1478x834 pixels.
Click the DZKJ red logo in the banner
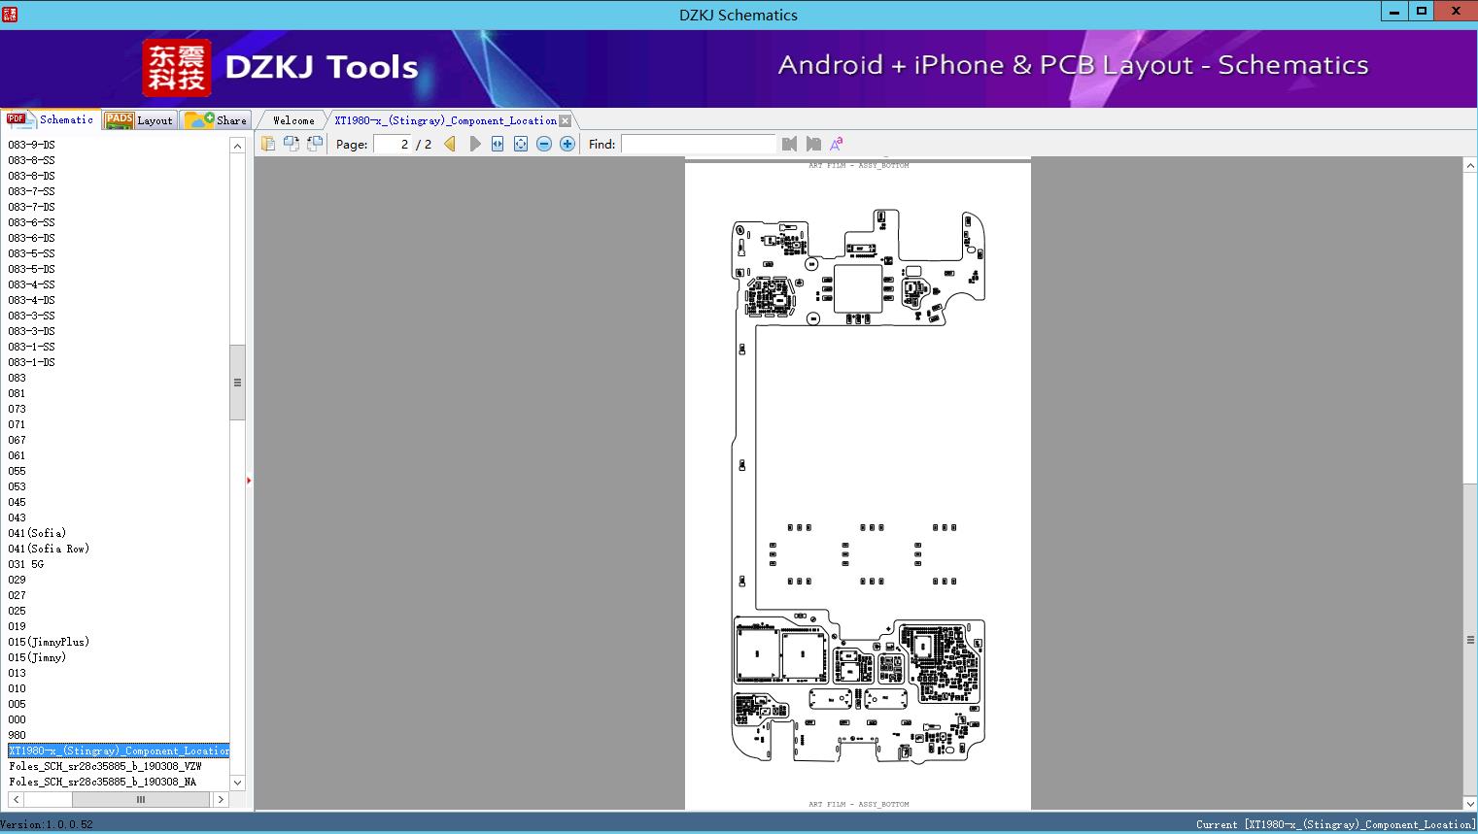click(x=177, y=68)
